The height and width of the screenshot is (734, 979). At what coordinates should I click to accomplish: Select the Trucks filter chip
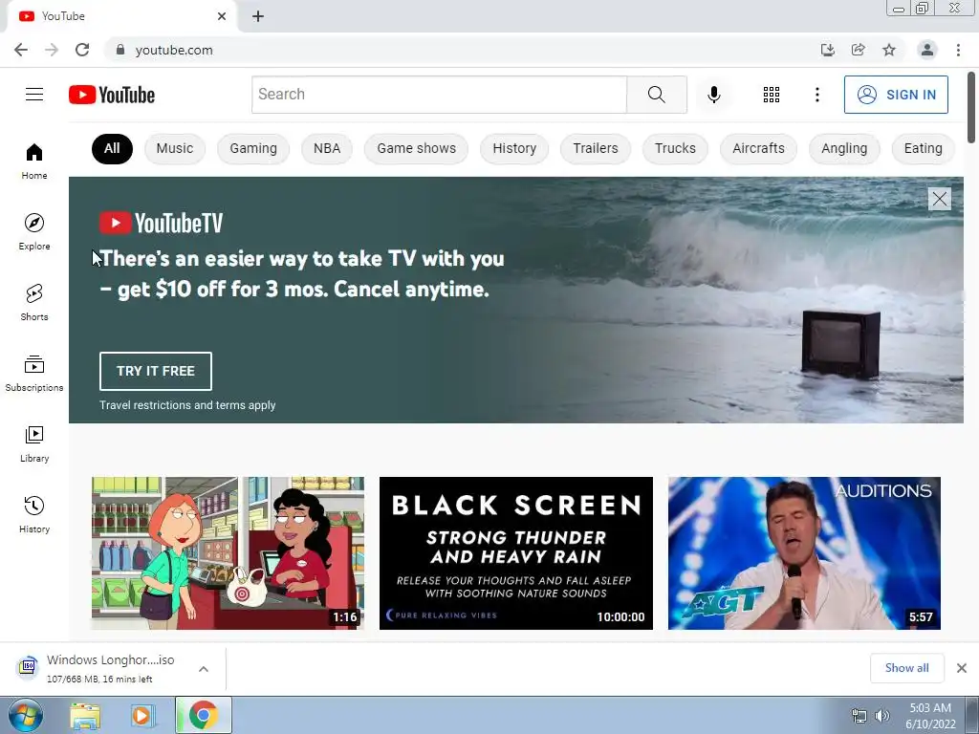675,148
